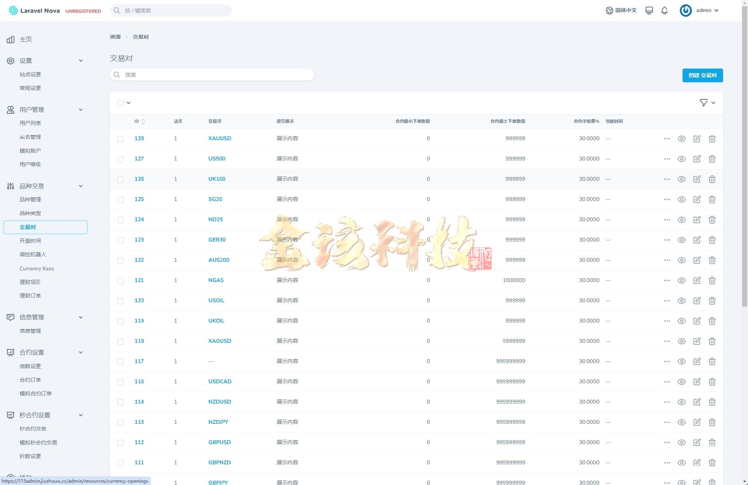Click the 创建 交易对 button
This screenshot has width=748, height=485.
coord(702,75)
